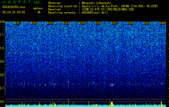The height and width of the screenshot is (107, 169).
Task: Click observer name Masayuki Kobayashi
Action: point(96,3)
